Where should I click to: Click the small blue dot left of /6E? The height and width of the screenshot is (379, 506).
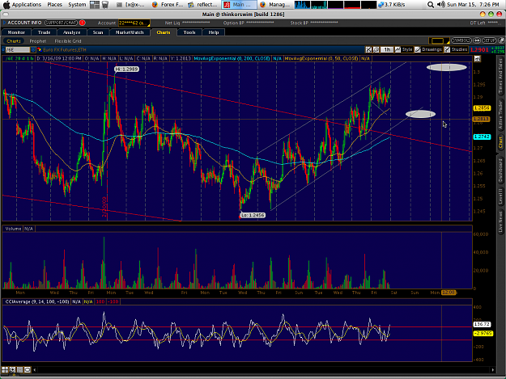pos(3,50)
